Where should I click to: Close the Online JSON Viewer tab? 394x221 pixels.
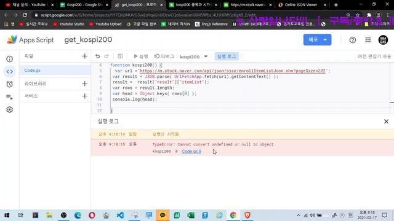(325, 5)
